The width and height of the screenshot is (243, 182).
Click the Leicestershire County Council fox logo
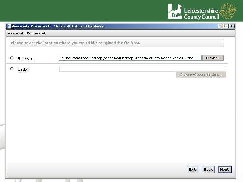click(x=175, y=11)
